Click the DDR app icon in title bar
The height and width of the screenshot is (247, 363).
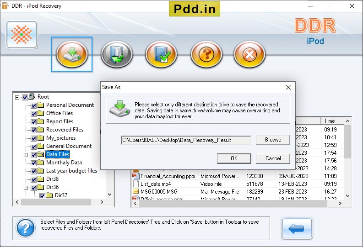click(5, 5)
